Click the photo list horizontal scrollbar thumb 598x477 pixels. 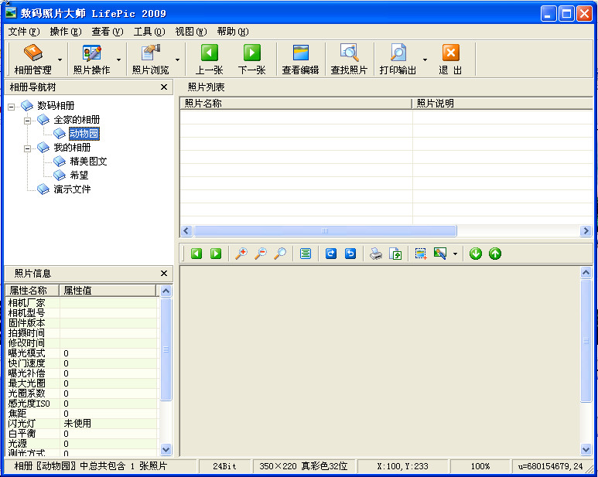click(325, 230)
